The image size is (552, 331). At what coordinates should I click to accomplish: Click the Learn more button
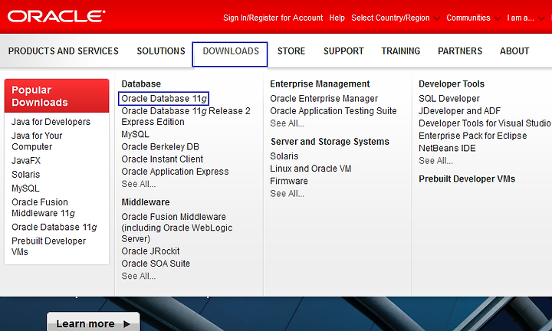(x=93, y=322)
